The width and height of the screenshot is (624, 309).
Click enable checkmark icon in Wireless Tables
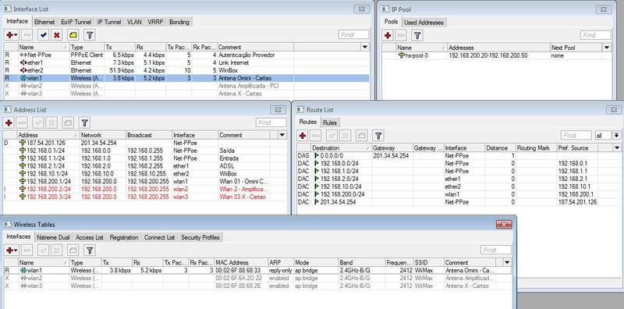[x=44, y=250]
